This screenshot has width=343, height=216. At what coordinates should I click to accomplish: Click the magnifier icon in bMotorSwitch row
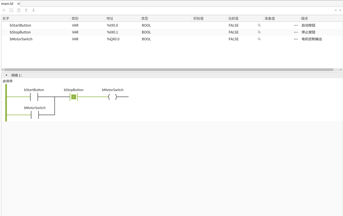(x=259, y=39)
